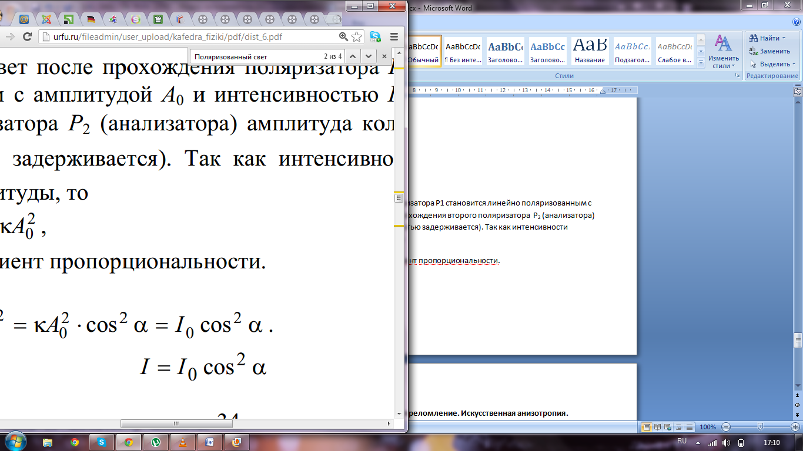Image resolution: width=803 pixels, height=451 pixels.
Task: Click Chrome's forward navigation arrow
Action: 10,36
